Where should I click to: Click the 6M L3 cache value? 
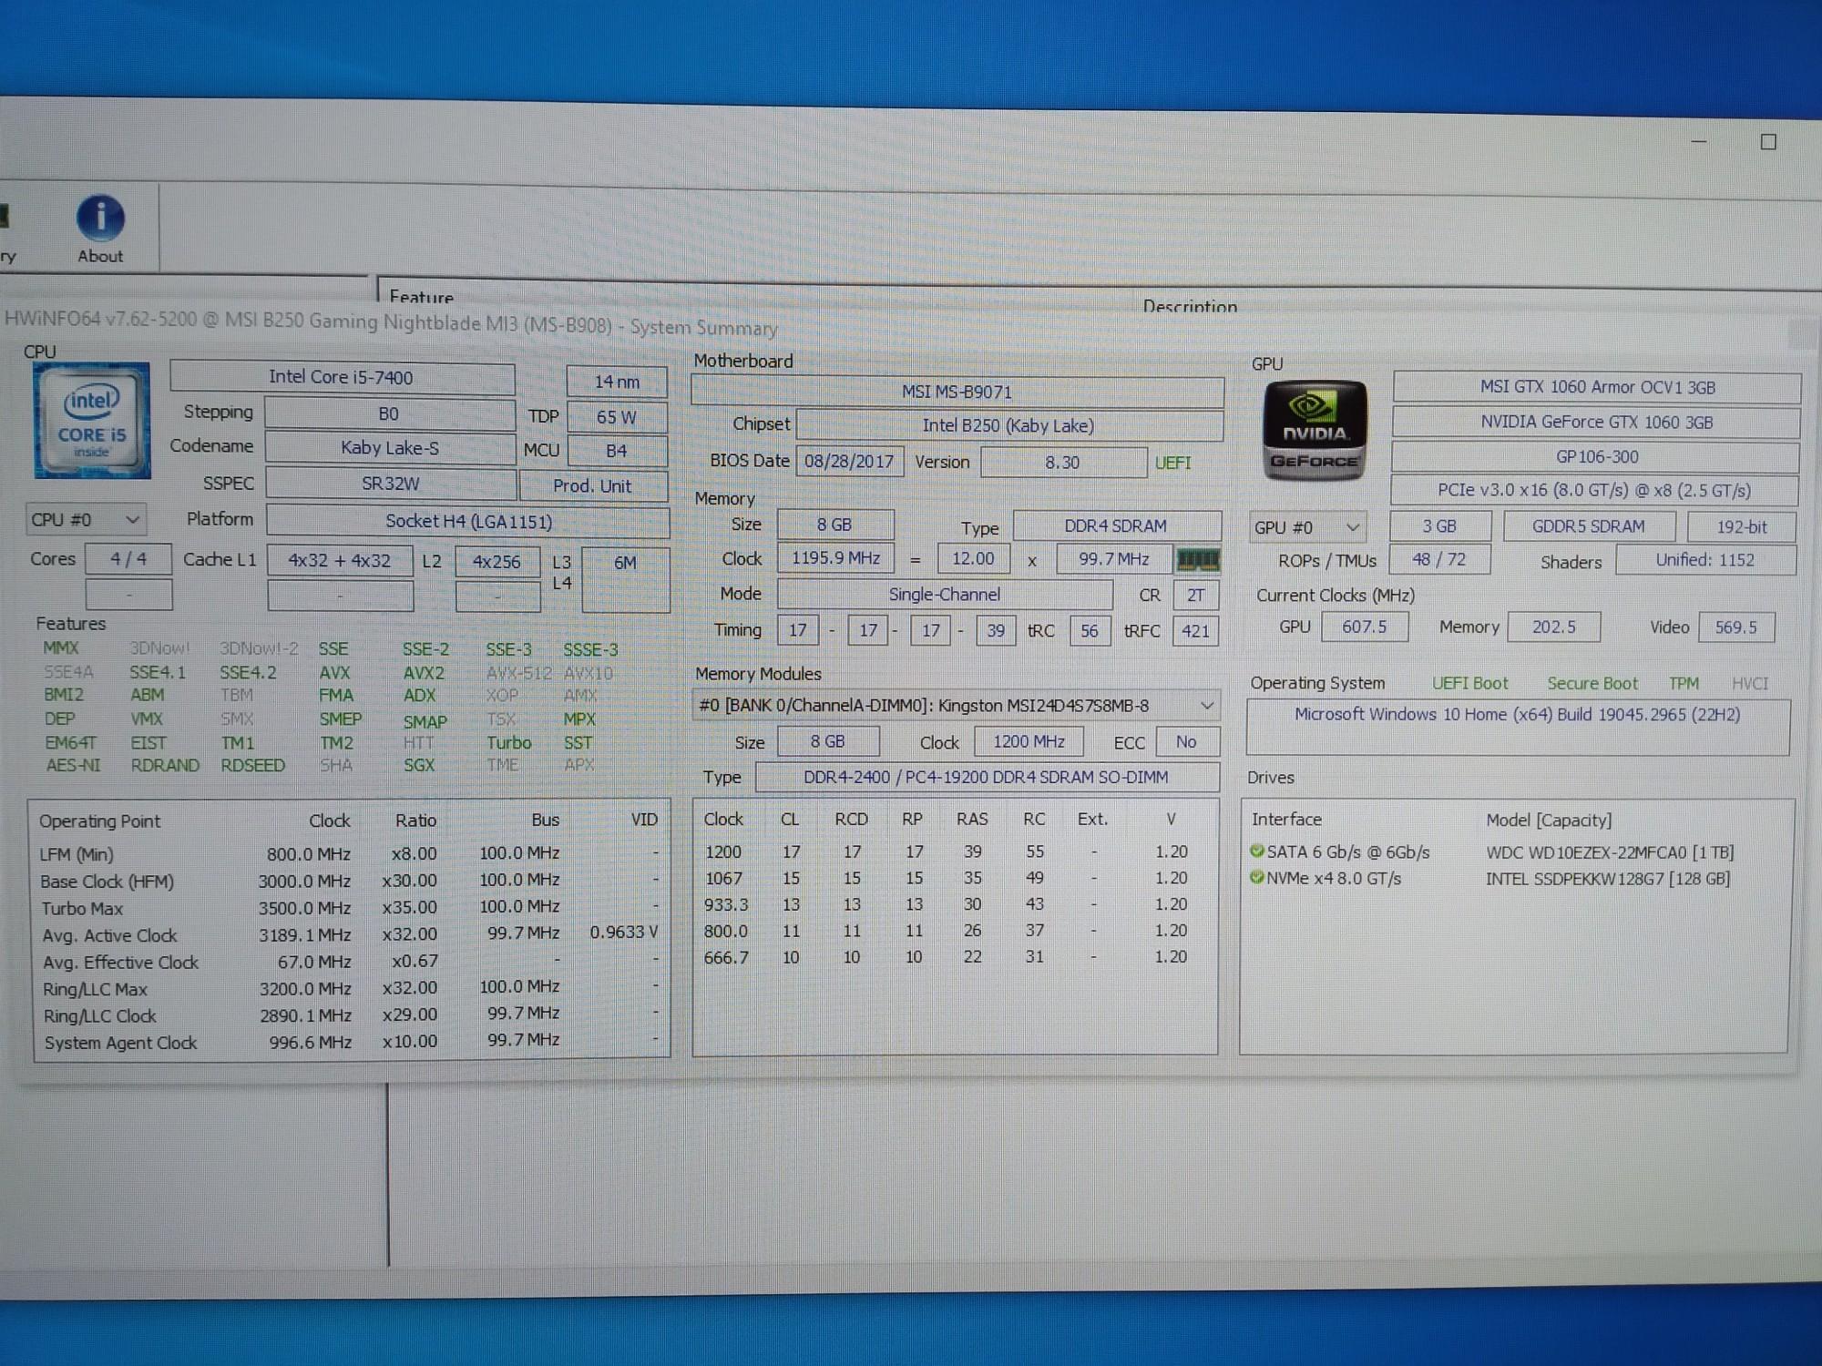tap(625, 578)
